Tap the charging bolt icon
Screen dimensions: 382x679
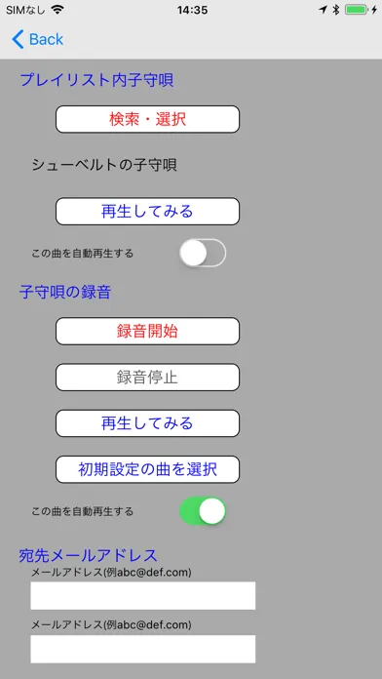tap(374, 10)
